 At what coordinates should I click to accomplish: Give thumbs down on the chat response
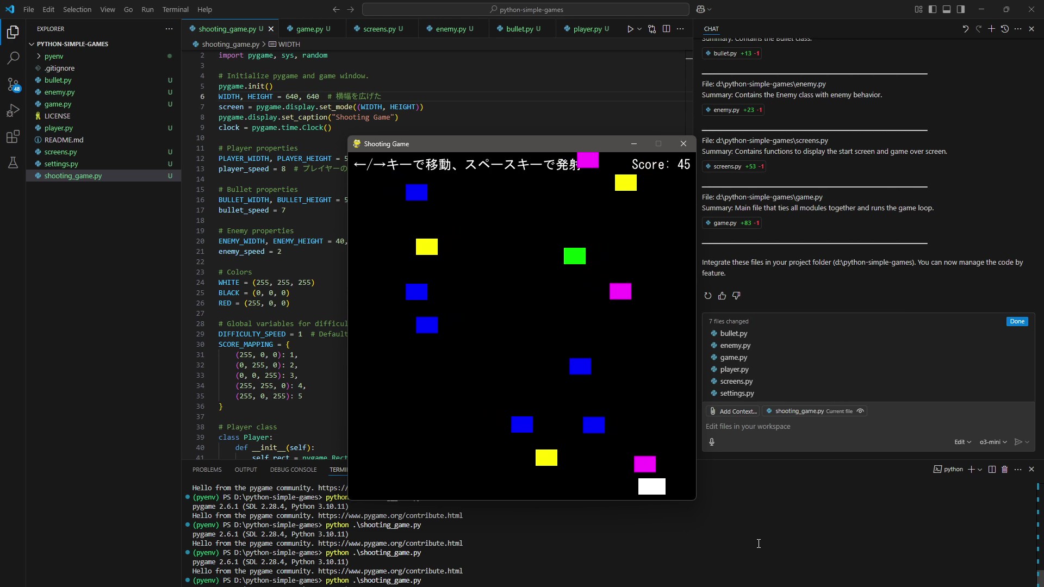click(x=737, y=296)
